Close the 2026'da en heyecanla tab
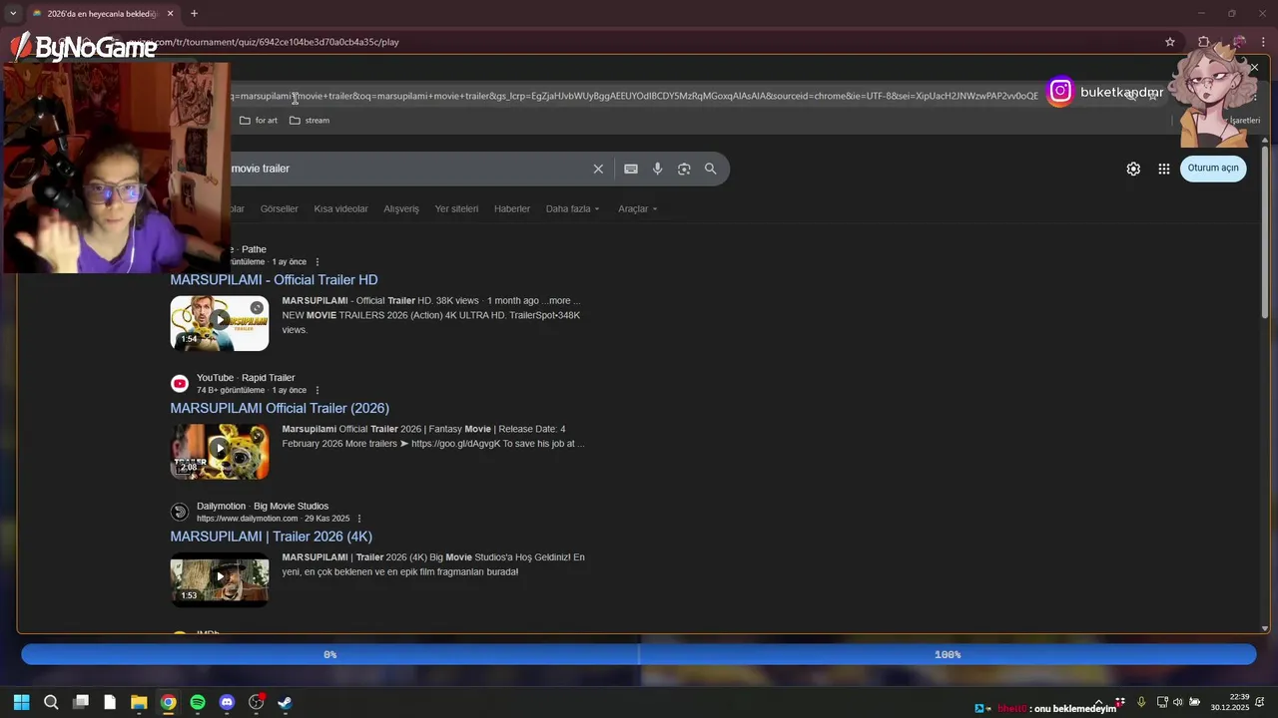The height and width of the screenshot is (718, 1278). pos(170,14)
